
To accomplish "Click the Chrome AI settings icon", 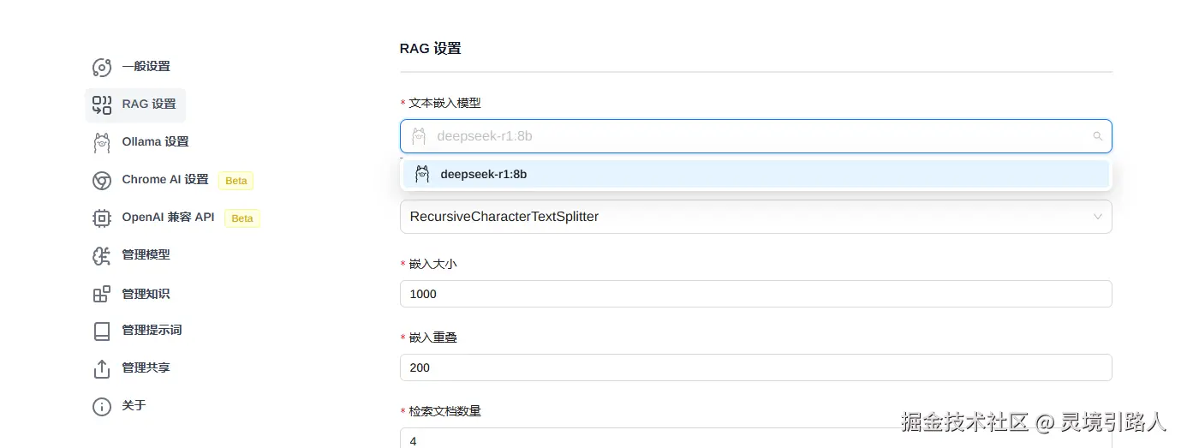I will (x=102, y=180).
